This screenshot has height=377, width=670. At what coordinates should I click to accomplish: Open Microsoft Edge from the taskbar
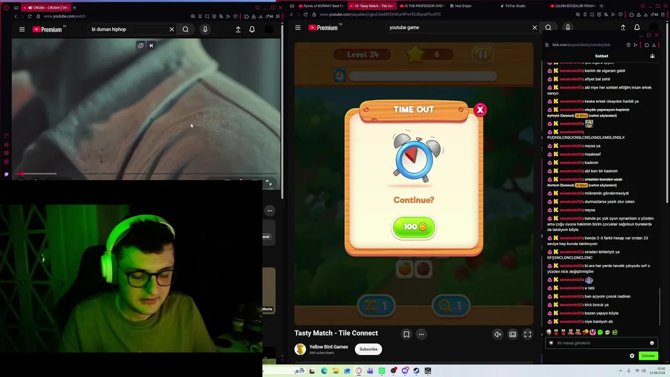pos(324,371)
